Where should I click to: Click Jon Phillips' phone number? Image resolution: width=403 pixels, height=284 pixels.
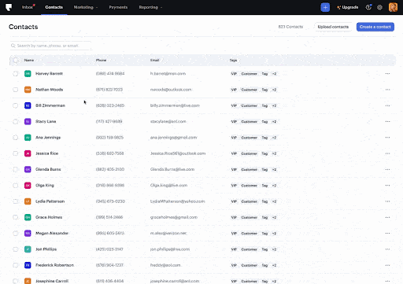tap(109, 249)
